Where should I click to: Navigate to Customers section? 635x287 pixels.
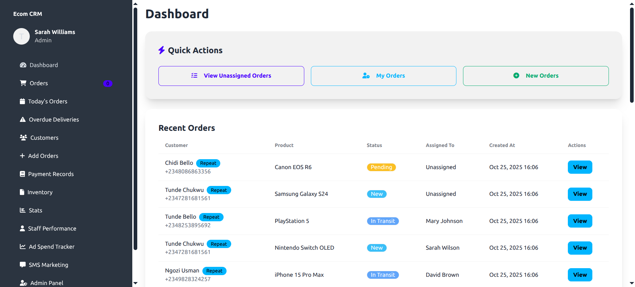(x=66, y=138)
